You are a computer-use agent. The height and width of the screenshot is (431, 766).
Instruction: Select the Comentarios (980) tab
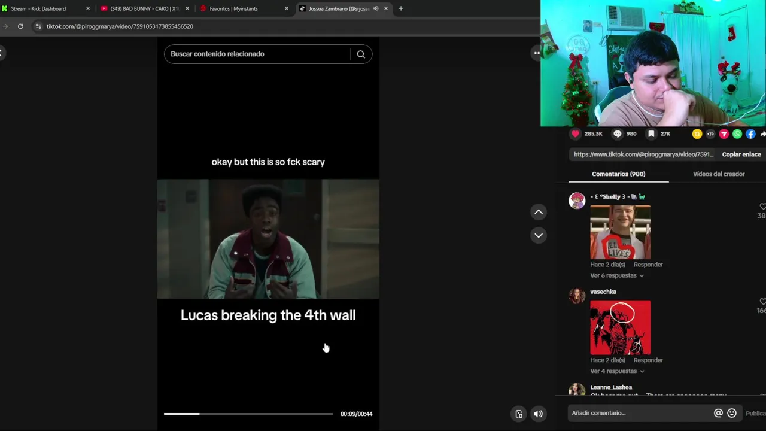tap(618, 174)
